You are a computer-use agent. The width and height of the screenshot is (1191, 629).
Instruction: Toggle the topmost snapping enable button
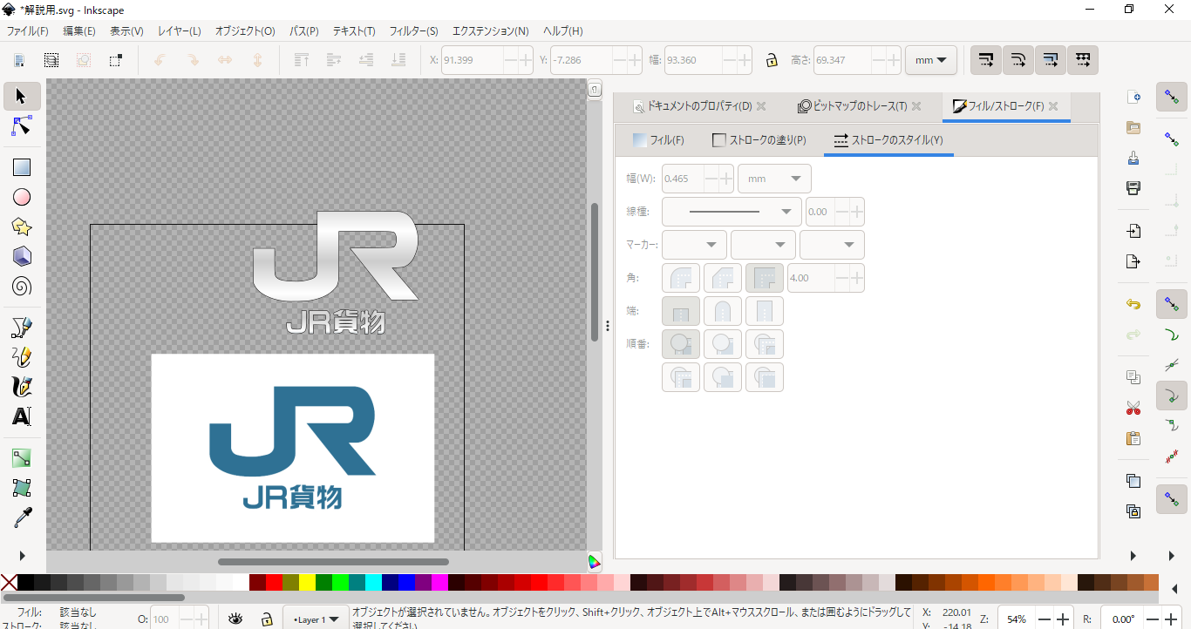1172,97
